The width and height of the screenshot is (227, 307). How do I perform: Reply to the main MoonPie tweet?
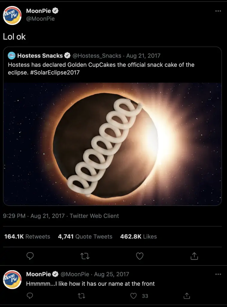[x=30, y=256]
